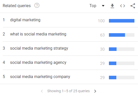The height and width of the screenshot is (96, 138).
Task: Click the 63 score bar
Action: (x=122, y=35)
